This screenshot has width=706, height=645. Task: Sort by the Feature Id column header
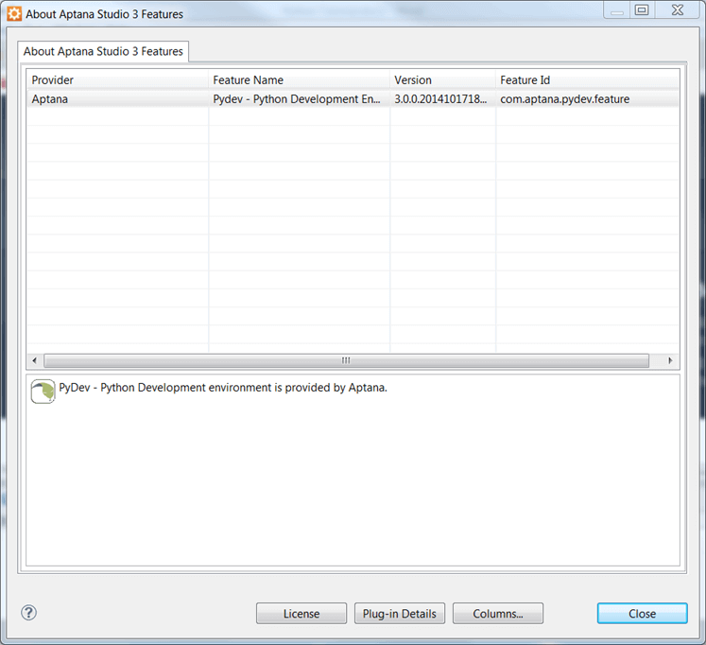pos(586,80)
